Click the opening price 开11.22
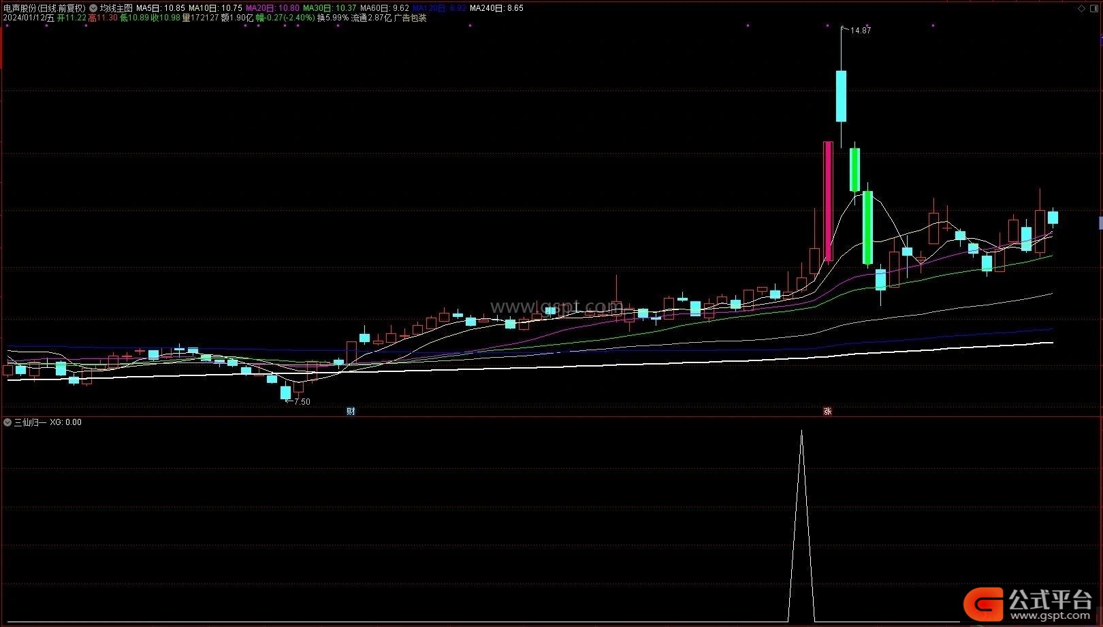The image size is (1103, 627). pyautogui.click(x=71, y=18)
